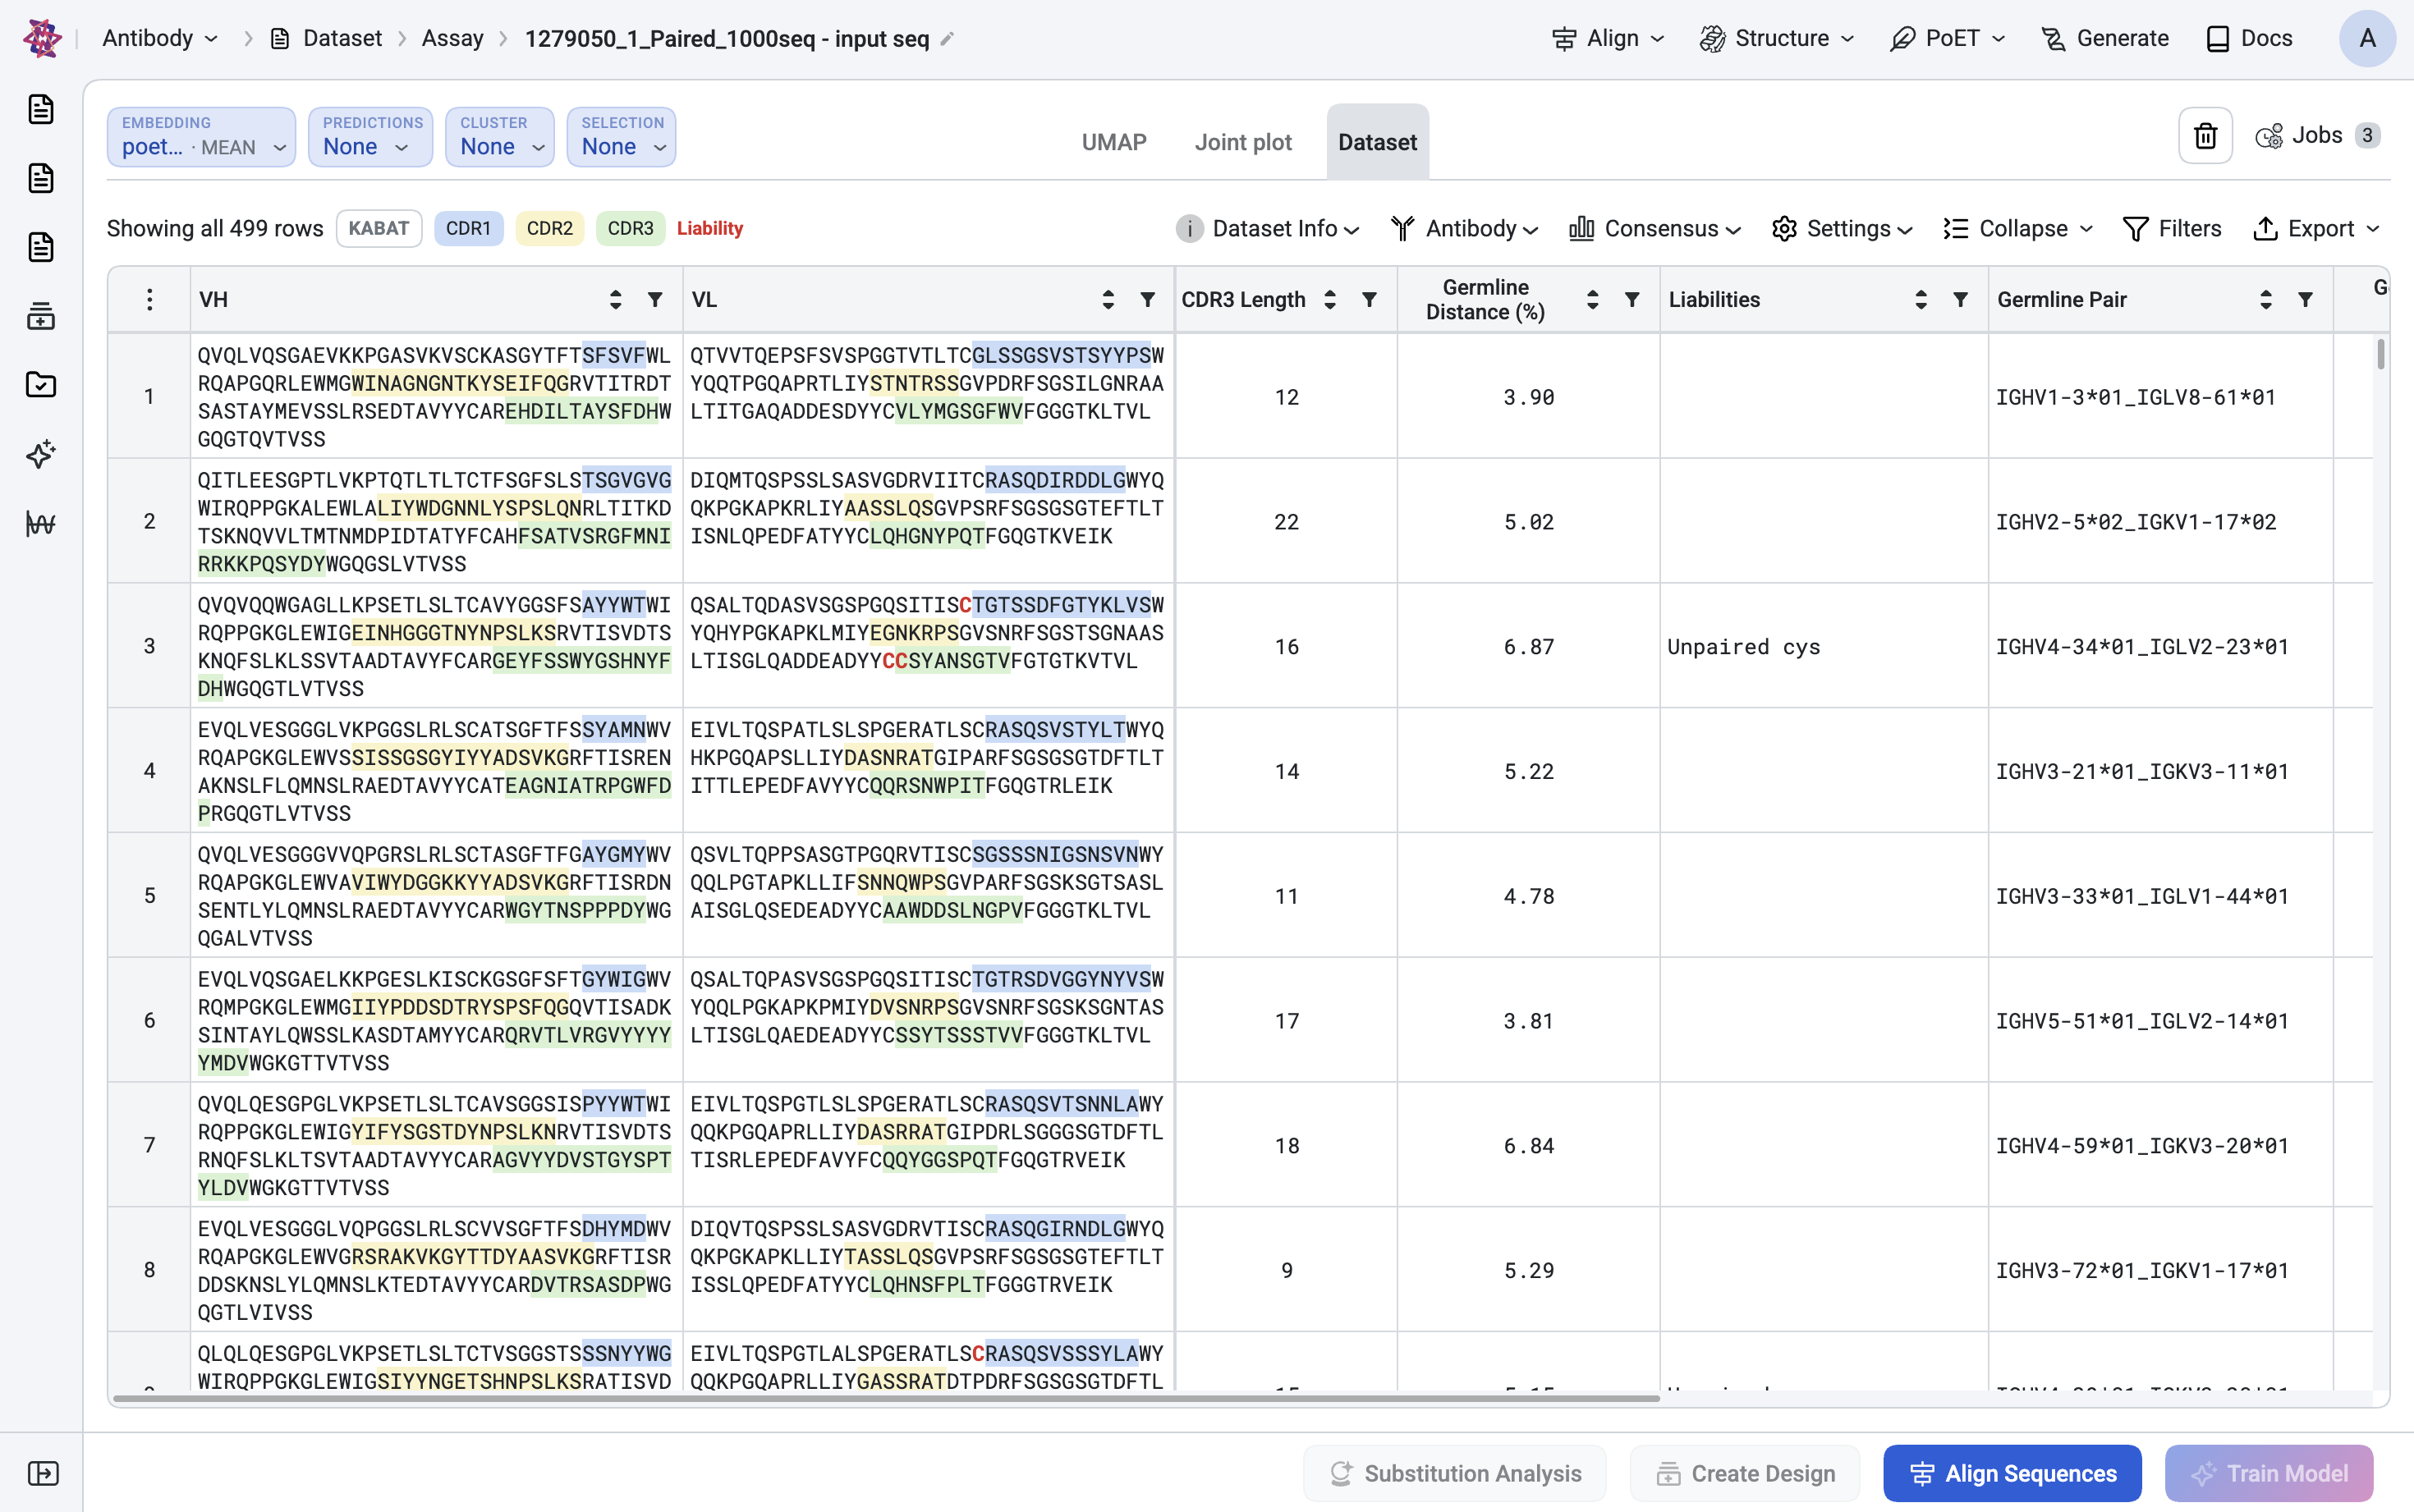The height and width of the screenshot is (1512, 2414).
Task: Sort the VL column
Action: pyautogui.click(x=1108, y=299)
